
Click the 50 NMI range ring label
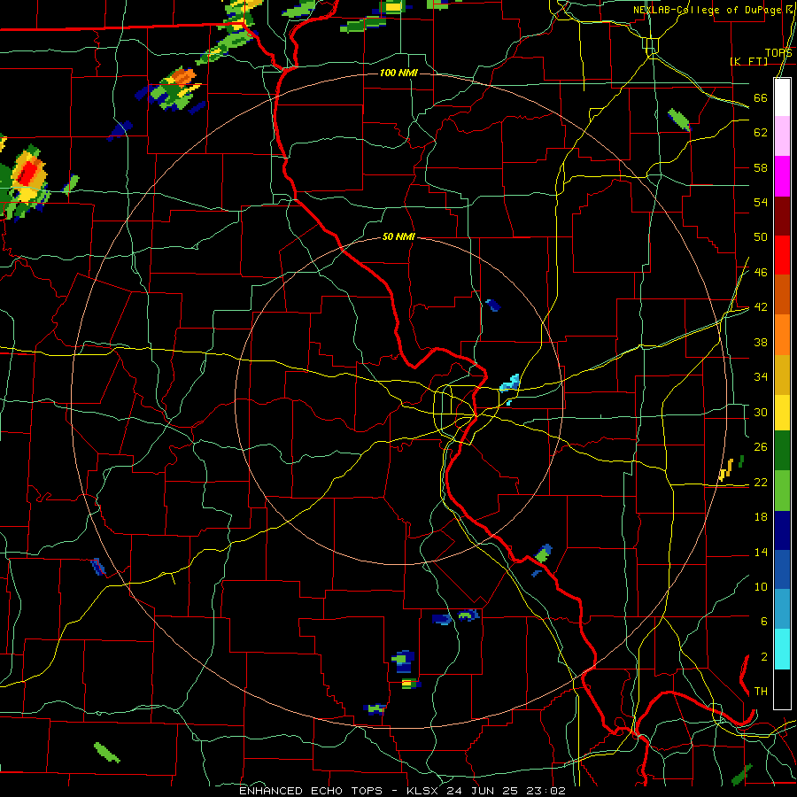[x=398, y=236]
